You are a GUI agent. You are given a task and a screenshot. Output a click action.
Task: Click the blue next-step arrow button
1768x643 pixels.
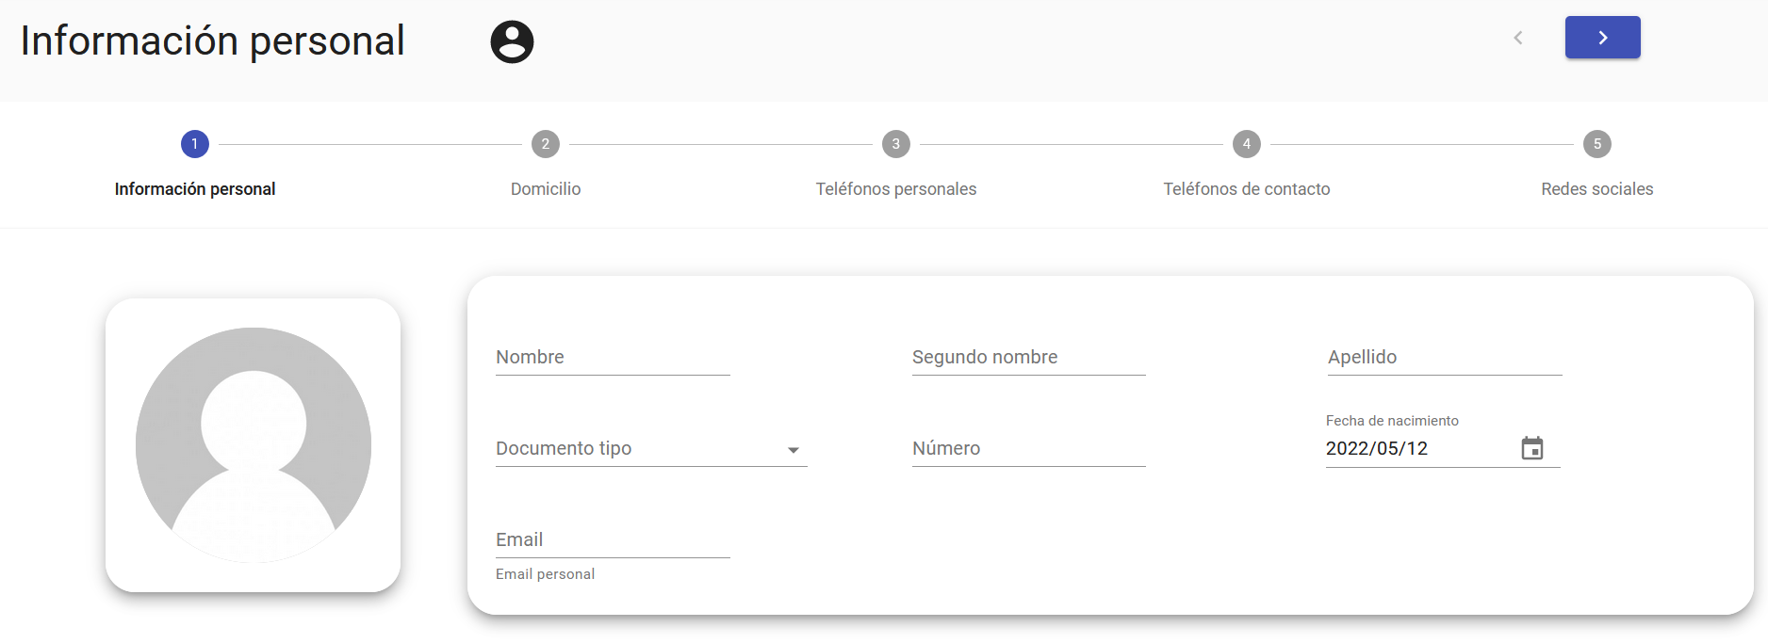[x=1602, y=38]
